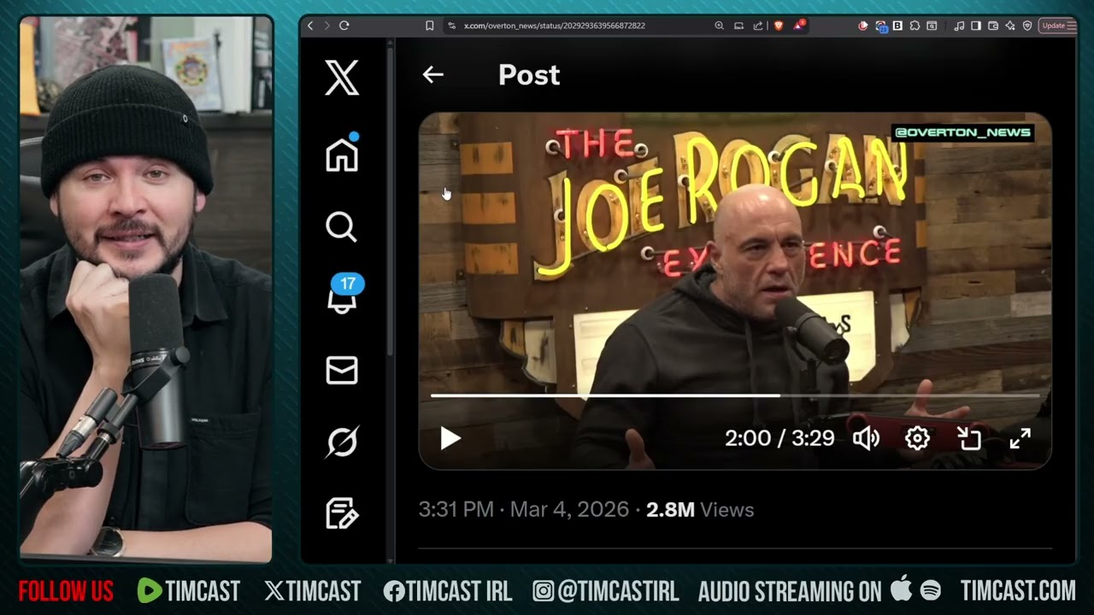The image size is (1094, 615).
Task: Open Brave Rewards triangle icon
Action: 798,26
